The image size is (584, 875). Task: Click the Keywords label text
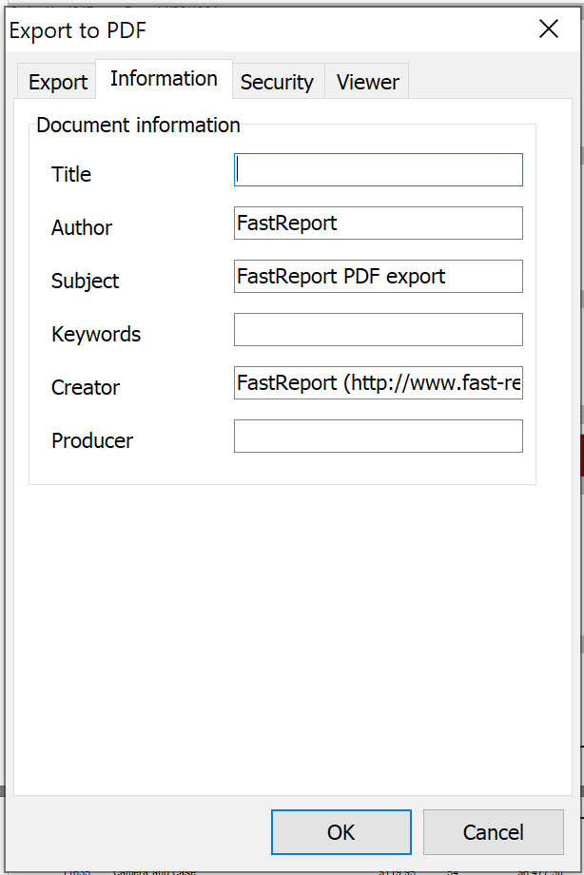pyautogui.click(x=96, y=334)
